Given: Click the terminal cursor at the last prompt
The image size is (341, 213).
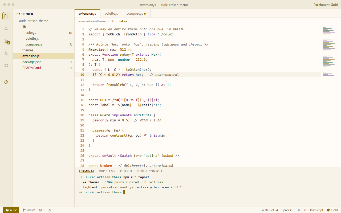Looking at the screenshot, I should click(x=124, y=192).
